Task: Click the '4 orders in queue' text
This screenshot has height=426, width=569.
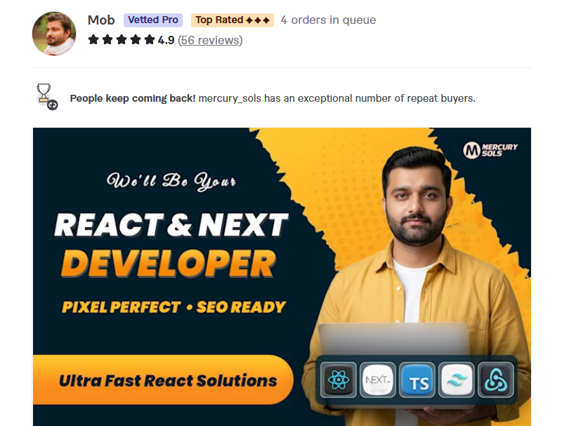Action: coord(329,20)
